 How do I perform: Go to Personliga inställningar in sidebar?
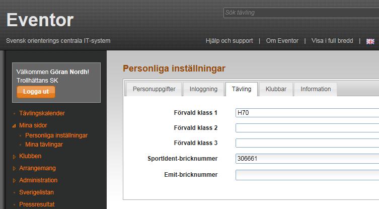[56, 135]
